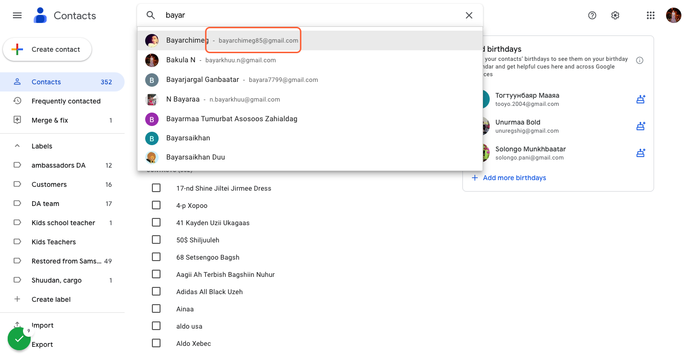
Task: Choose Bayarjargal Ganbaatar from suggestions
Action: pyautogui.click(x=310, y=80)
